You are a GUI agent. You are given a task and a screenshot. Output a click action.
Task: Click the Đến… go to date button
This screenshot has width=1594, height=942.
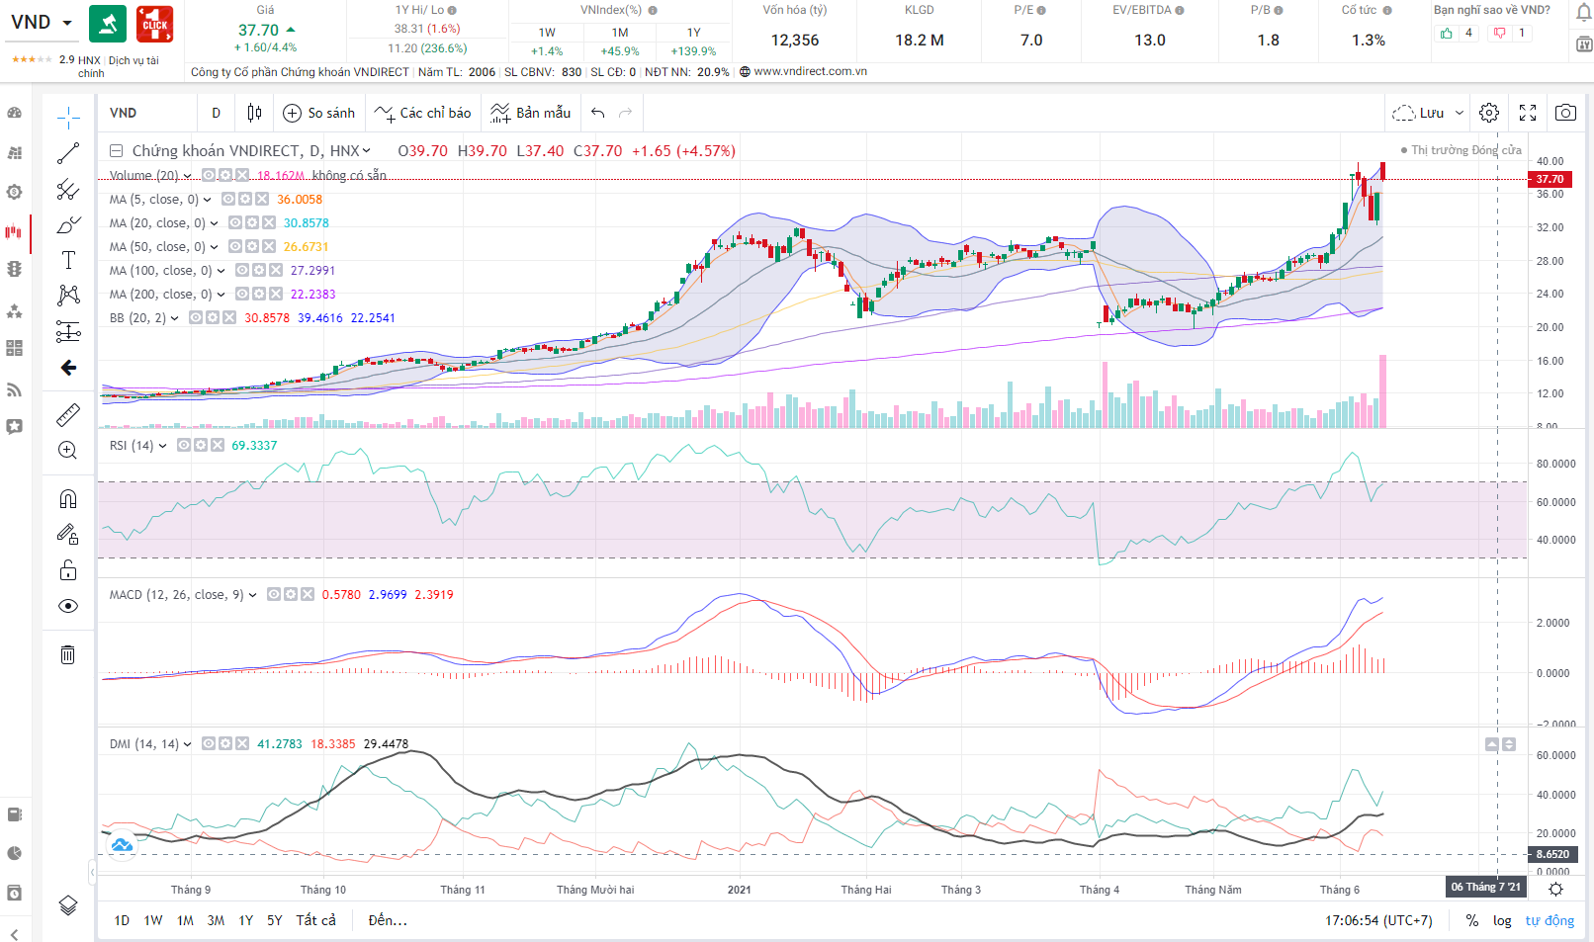coord(388,920)
